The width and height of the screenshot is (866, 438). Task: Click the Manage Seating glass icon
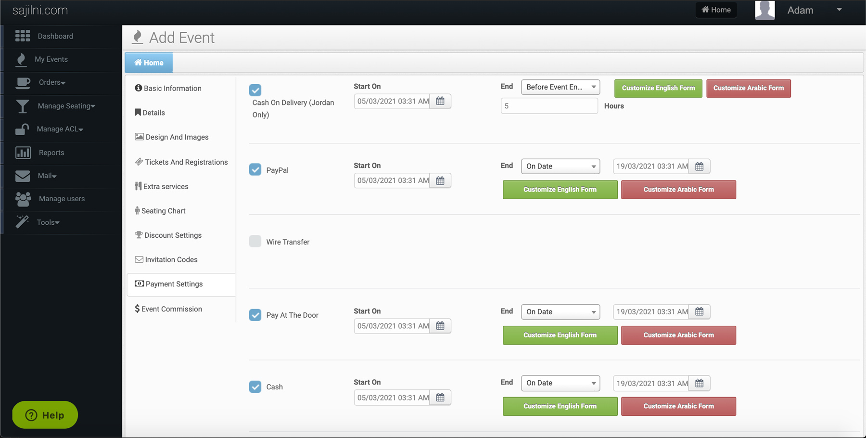[22, 106]
